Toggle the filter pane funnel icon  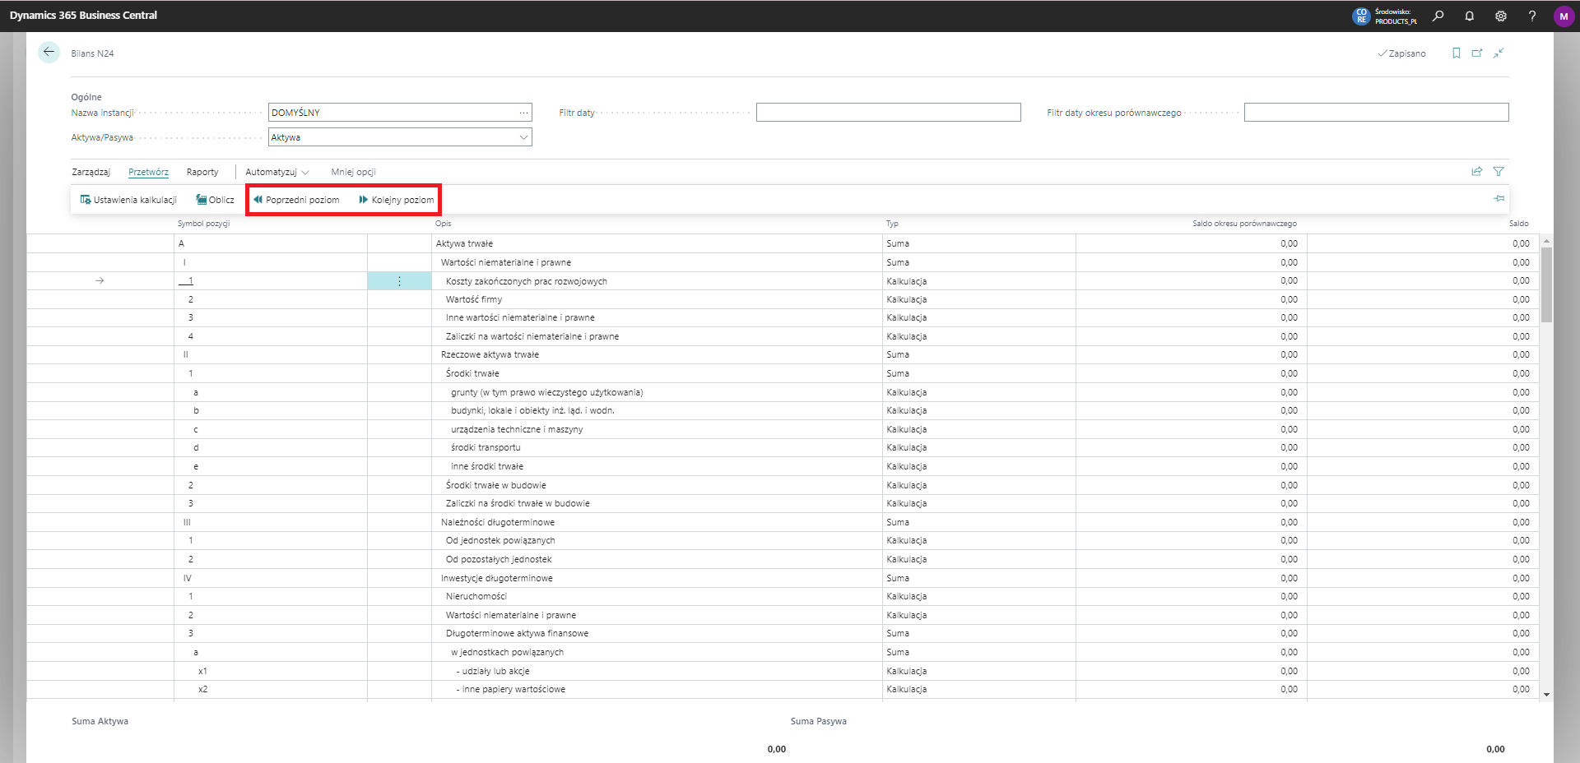[x=1499, y=172]
